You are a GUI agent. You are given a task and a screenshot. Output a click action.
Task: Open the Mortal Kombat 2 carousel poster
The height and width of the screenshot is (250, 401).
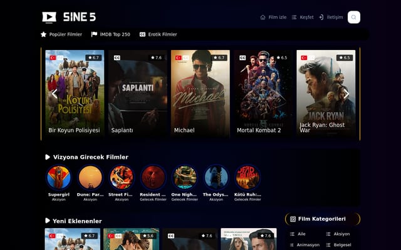point(263,93)
